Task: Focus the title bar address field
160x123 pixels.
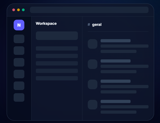Action: pyautogui.click(x=89, y=10)
